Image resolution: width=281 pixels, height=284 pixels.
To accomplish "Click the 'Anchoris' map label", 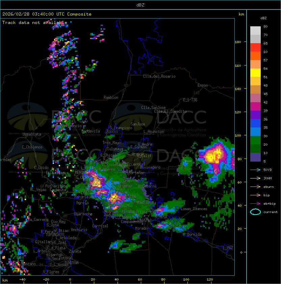I will click(x=79, y=230).
